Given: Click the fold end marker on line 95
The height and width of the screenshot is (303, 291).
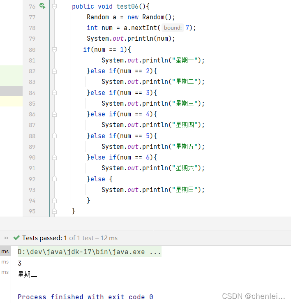Looking at the screenshot, I should coord(55,211).
